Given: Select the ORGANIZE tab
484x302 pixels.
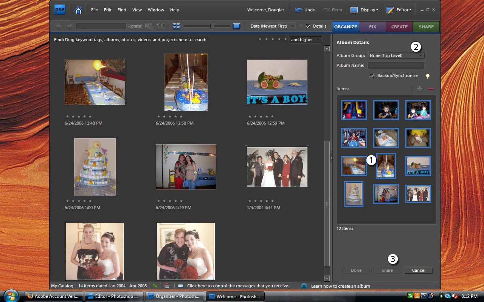Looking at the screenshot, I should [346, 26].
